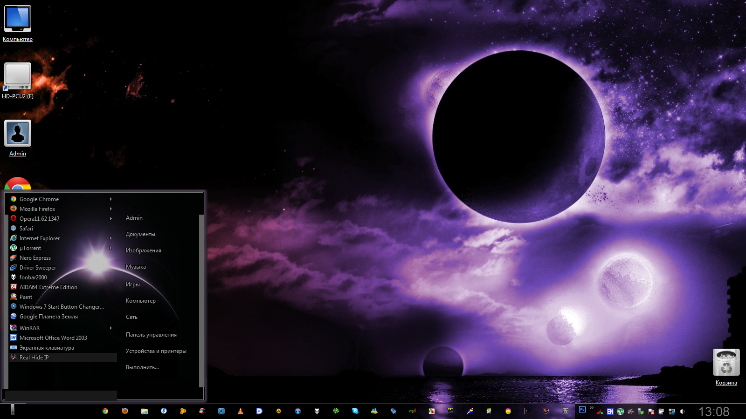
Task: Launch VLC media player from the taskbar
Action: tap(241, 411)
